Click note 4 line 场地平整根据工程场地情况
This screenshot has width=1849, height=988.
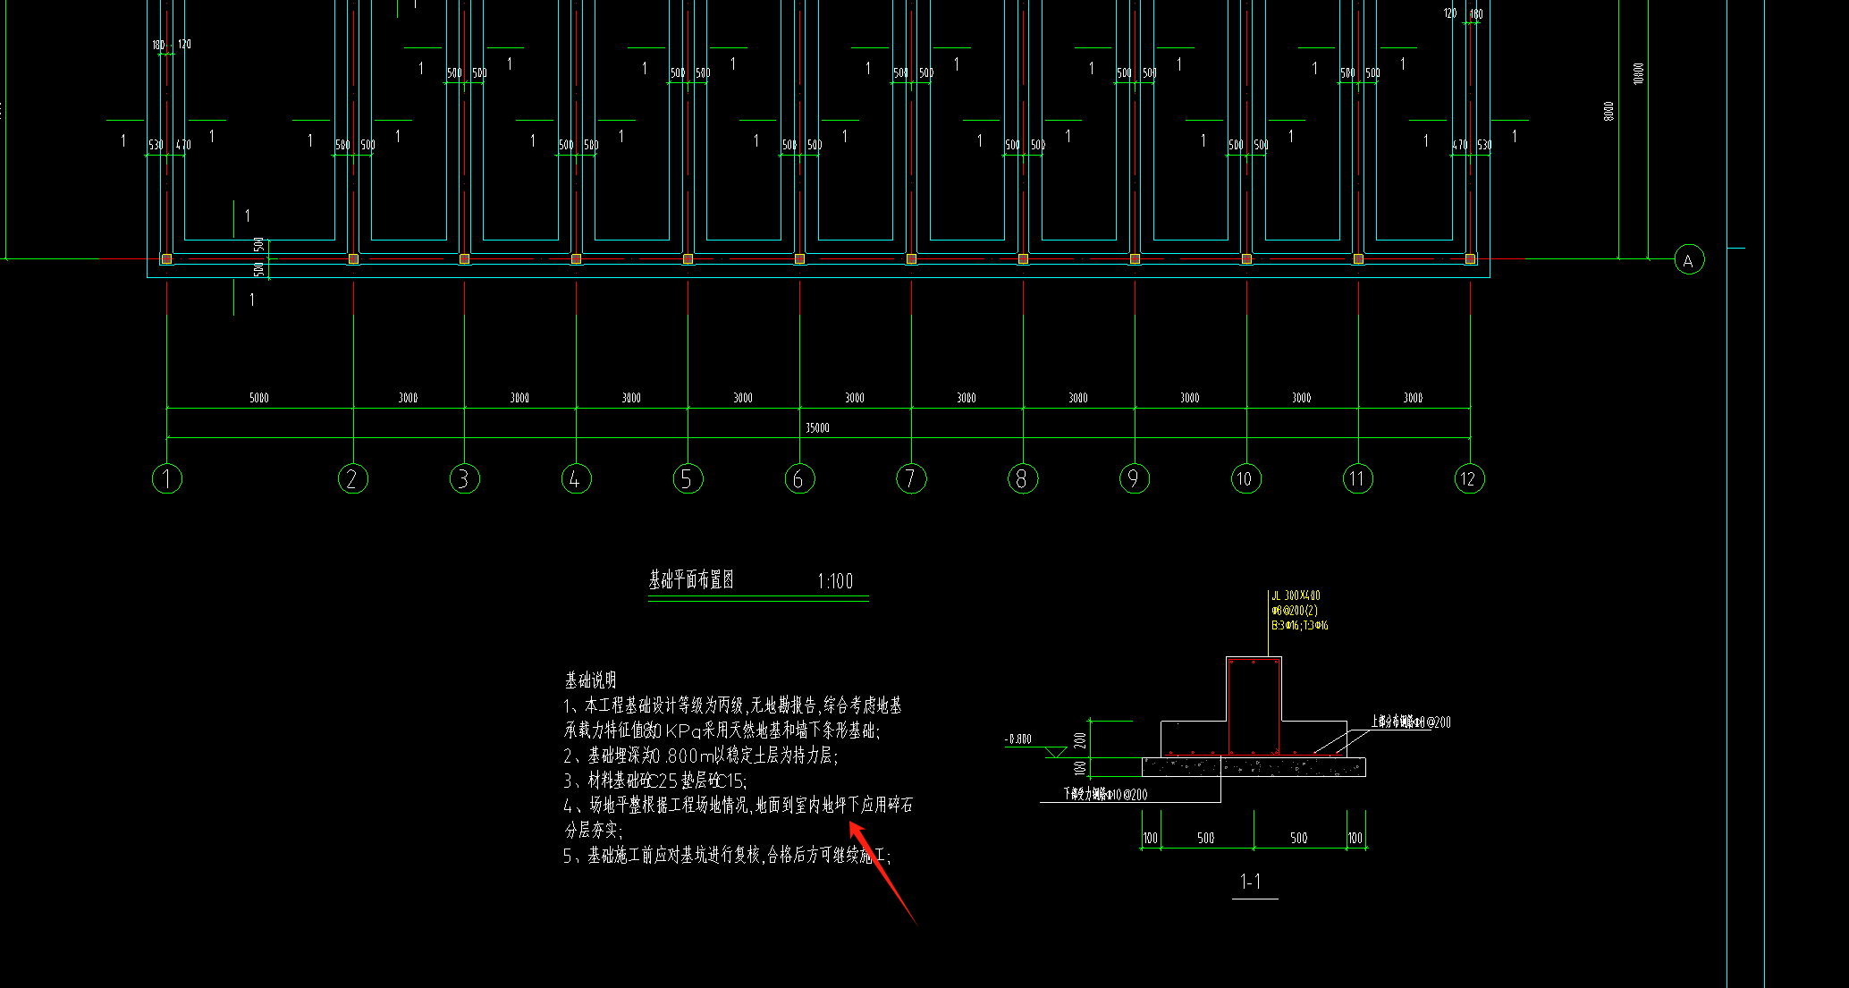(739, 806)
